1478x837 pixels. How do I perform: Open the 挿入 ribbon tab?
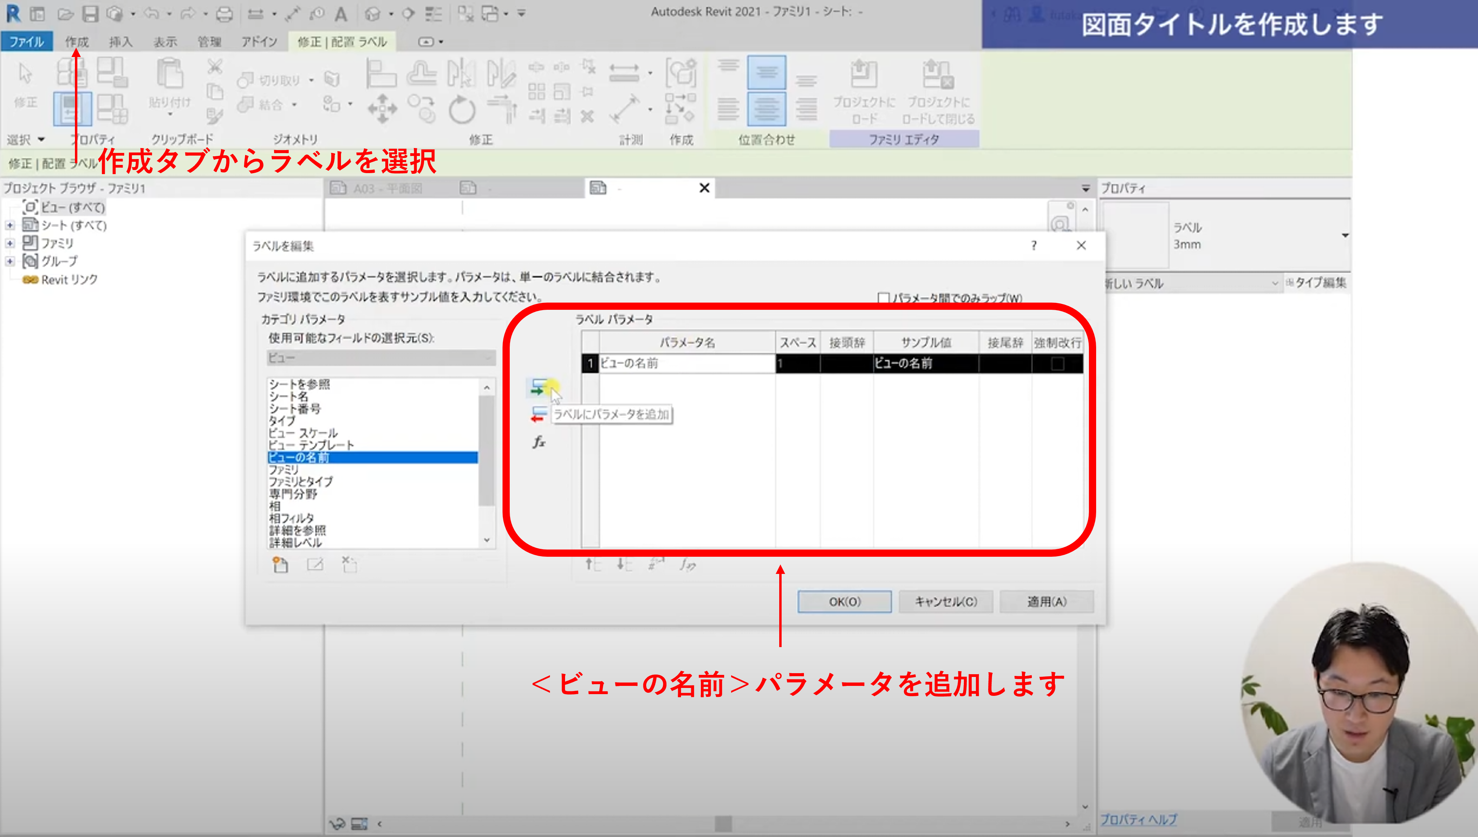pyautogui.click(x=120, y=42)
